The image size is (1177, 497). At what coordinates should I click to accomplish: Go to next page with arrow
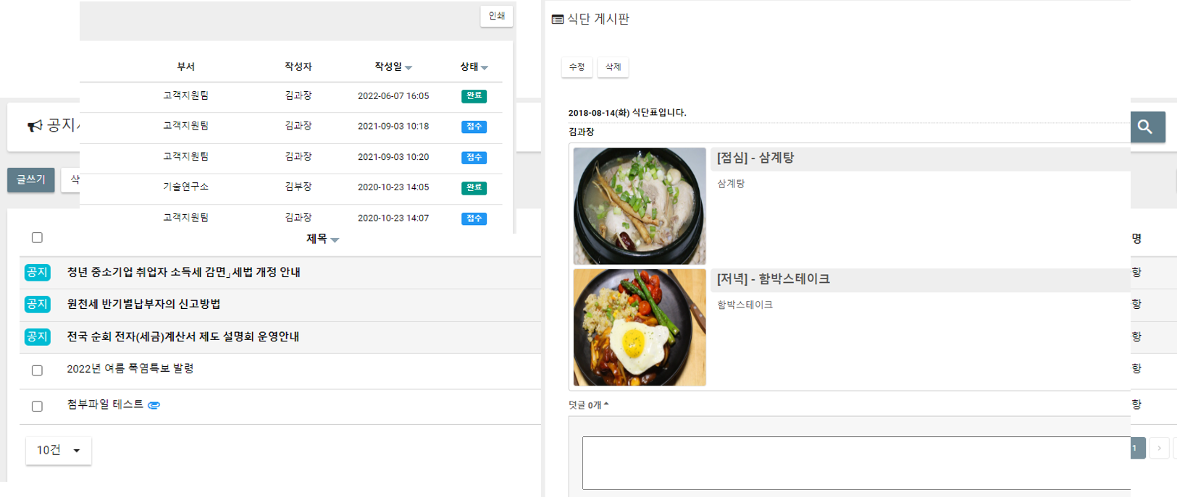point(1159,448)
